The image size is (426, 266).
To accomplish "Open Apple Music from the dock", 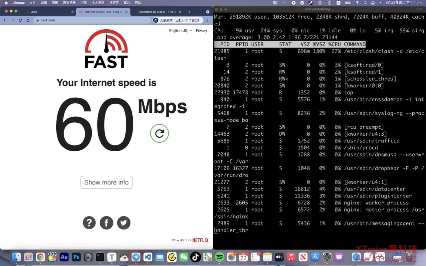I will pos(291,257).
